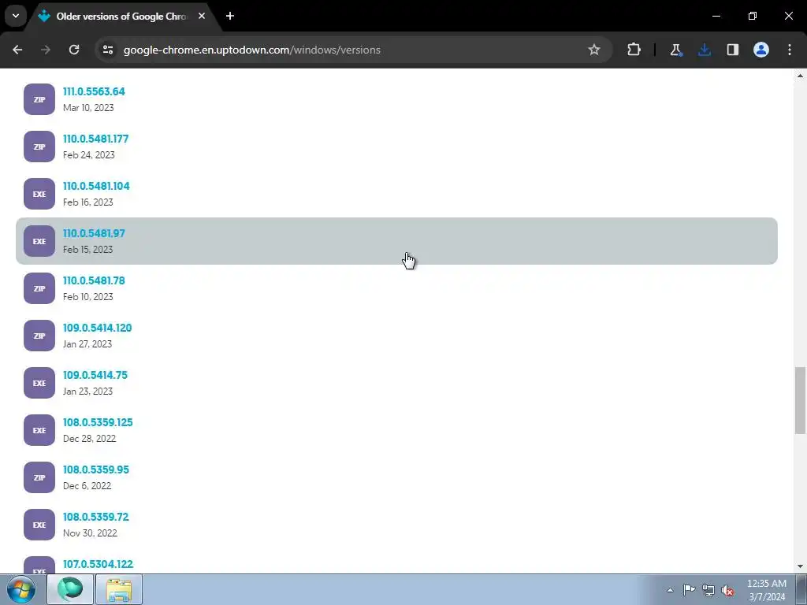The height and width of the screenshot is (605, 807).
Task: Click the date Feb 24, 2023
Action: pos(88,155)
